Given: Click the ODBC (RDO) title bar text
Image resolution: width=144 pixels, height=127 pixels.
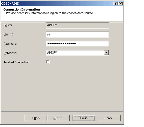Looking at the screenshot, I should pyautogui.click(x=10, y=4).
